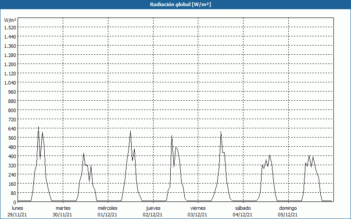Viewport: 351px width, 219px height.
Task: Select the 240 y-axis value
Action: pos(12,175)
